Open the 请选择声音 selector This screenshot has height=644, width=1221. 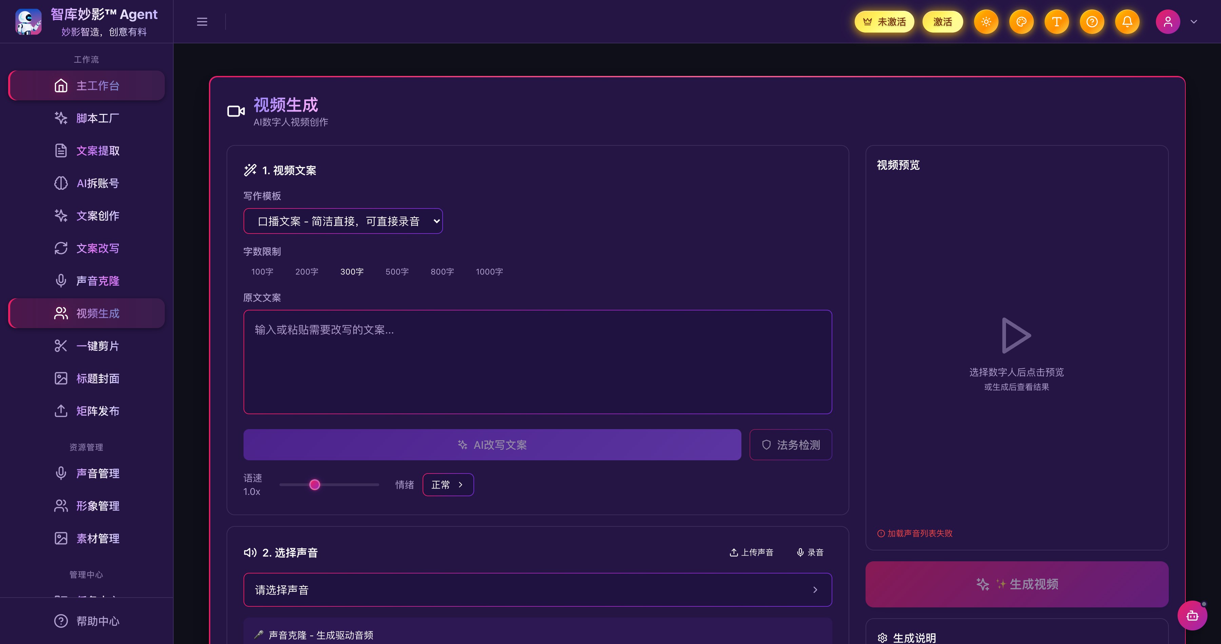coord(538,590)
